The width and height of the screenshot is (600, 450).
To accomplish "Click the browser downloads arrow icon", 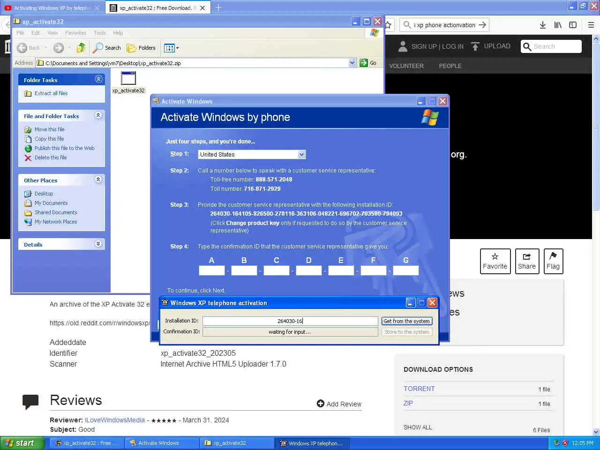I will point(543,25).
